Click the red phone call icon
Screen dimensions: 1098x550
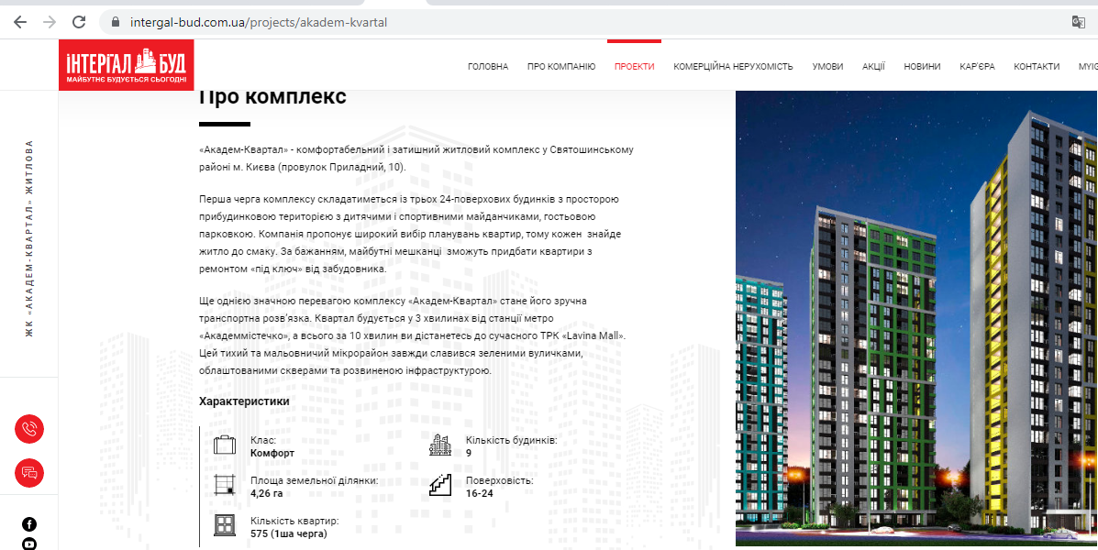tap(29, 429)
